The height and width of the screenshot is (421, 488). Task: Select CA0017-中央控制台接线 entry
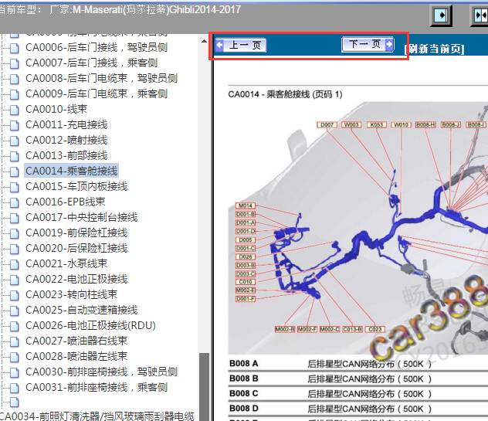click(x=82, y=217)
